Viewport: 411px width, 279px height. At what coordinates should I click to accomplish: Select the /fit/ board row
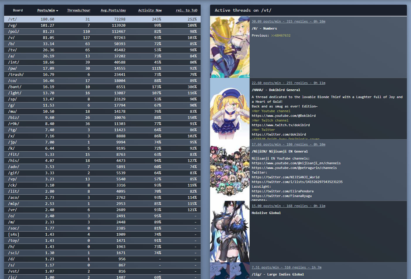point(102,155)
